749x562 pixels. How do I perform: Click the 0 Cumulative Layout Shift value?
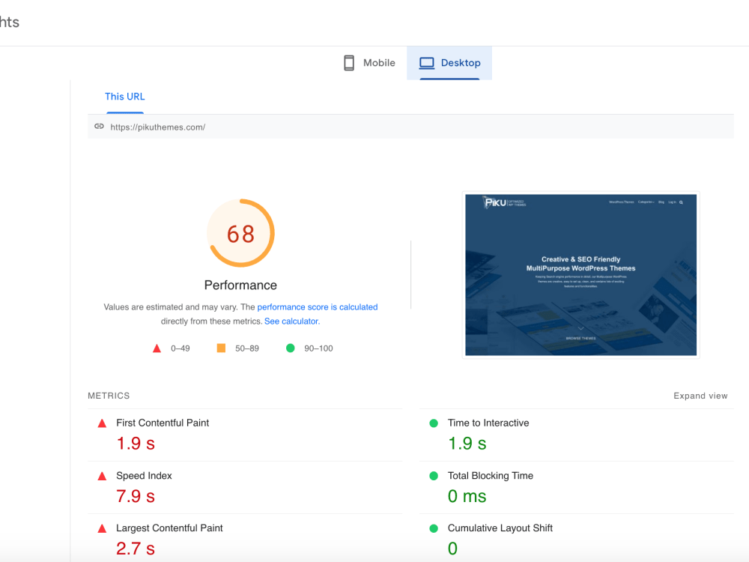pyautogui.click(x=452, y=549)
